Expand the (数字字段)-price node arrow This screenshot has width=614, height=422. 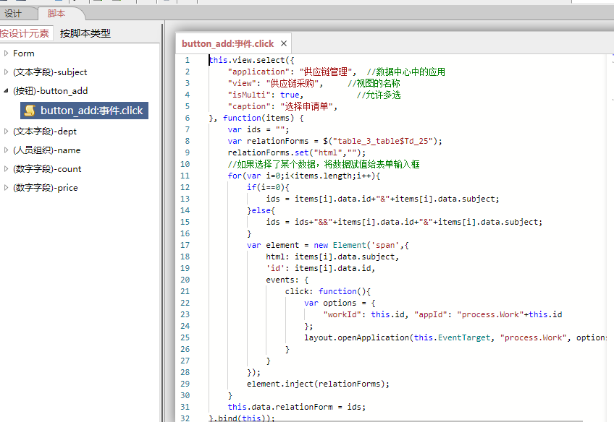(7, 188)
